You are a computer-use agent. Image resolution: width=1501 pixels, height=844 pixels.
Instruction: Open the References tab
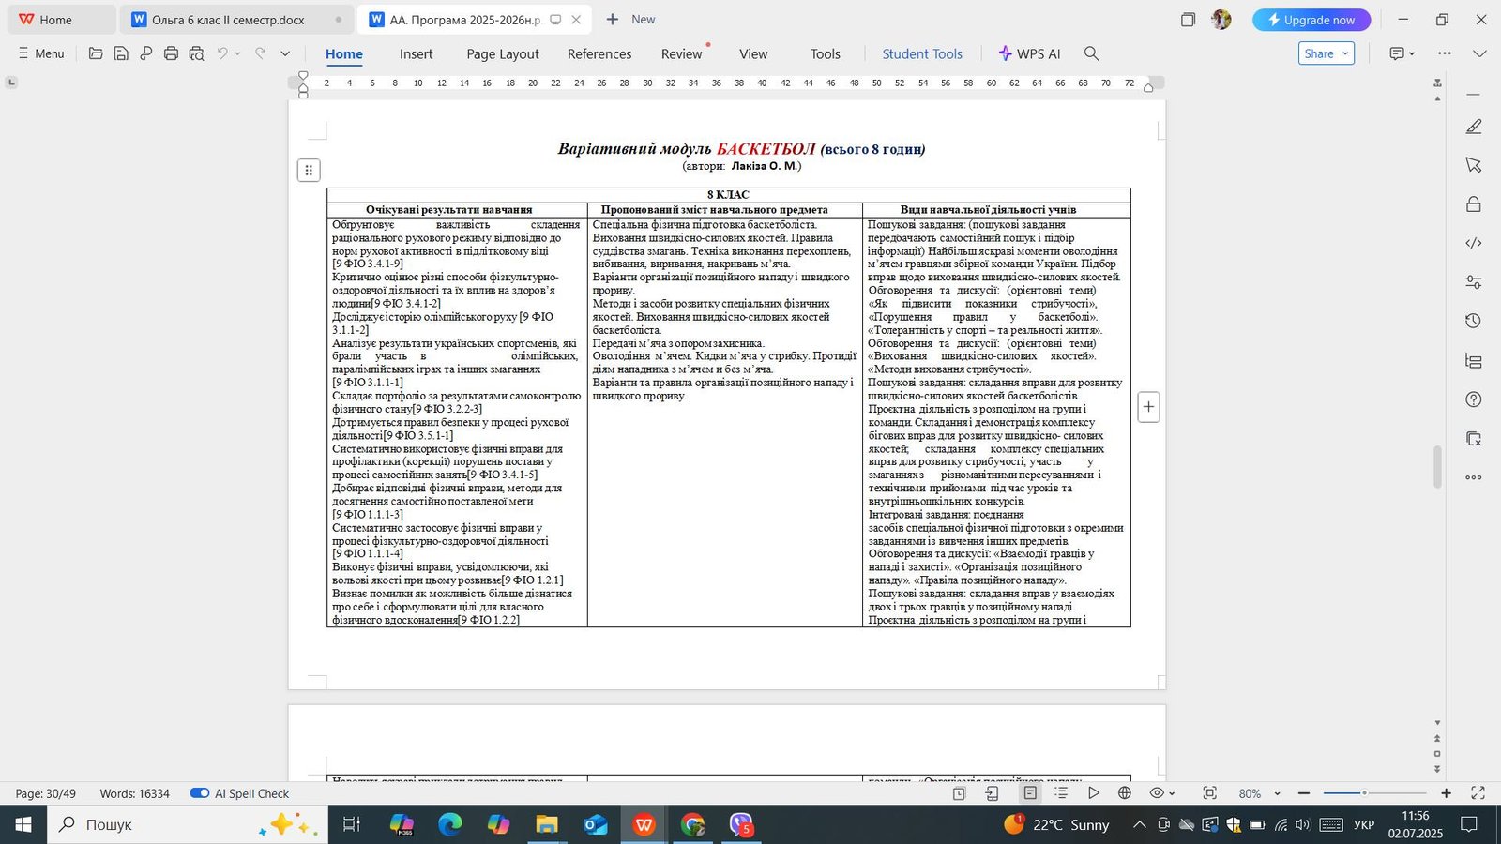point(599,53)
